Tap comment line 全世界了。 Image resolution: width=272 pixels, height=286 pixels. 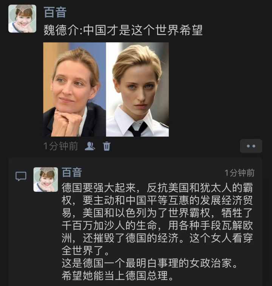coord(86,250)
